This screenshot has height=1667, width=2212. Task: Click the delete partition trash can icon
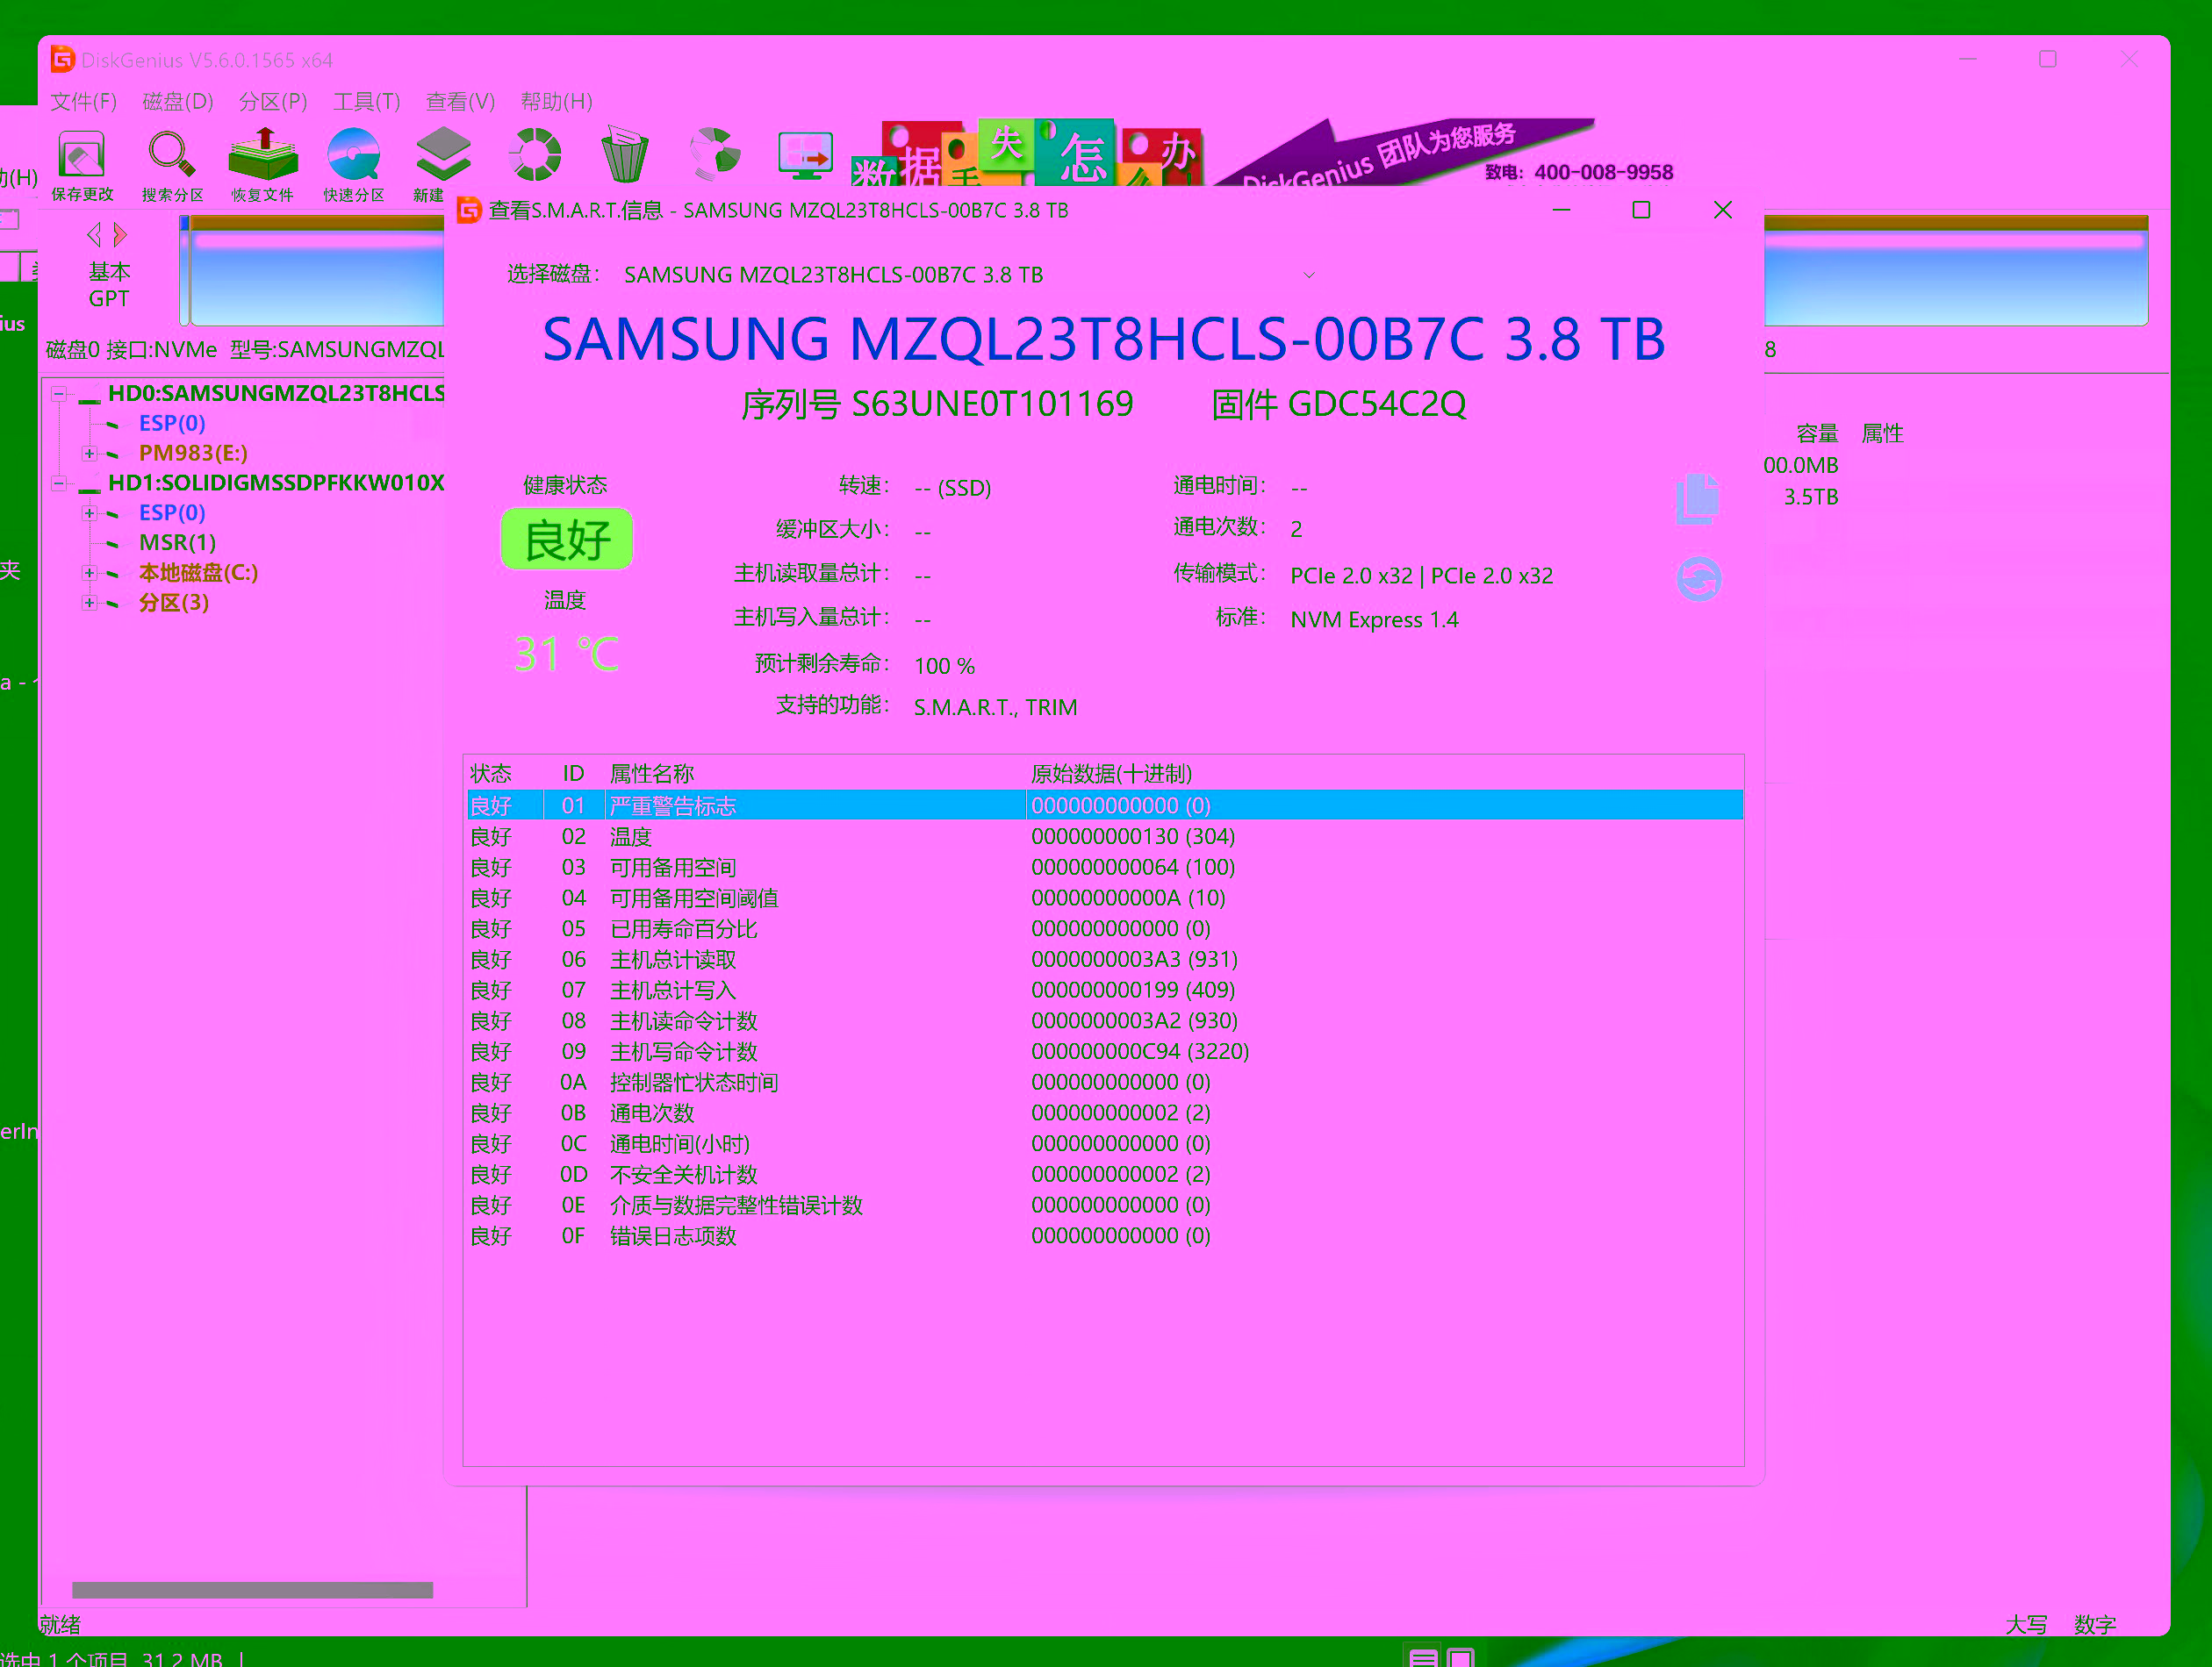click(625, 155)
